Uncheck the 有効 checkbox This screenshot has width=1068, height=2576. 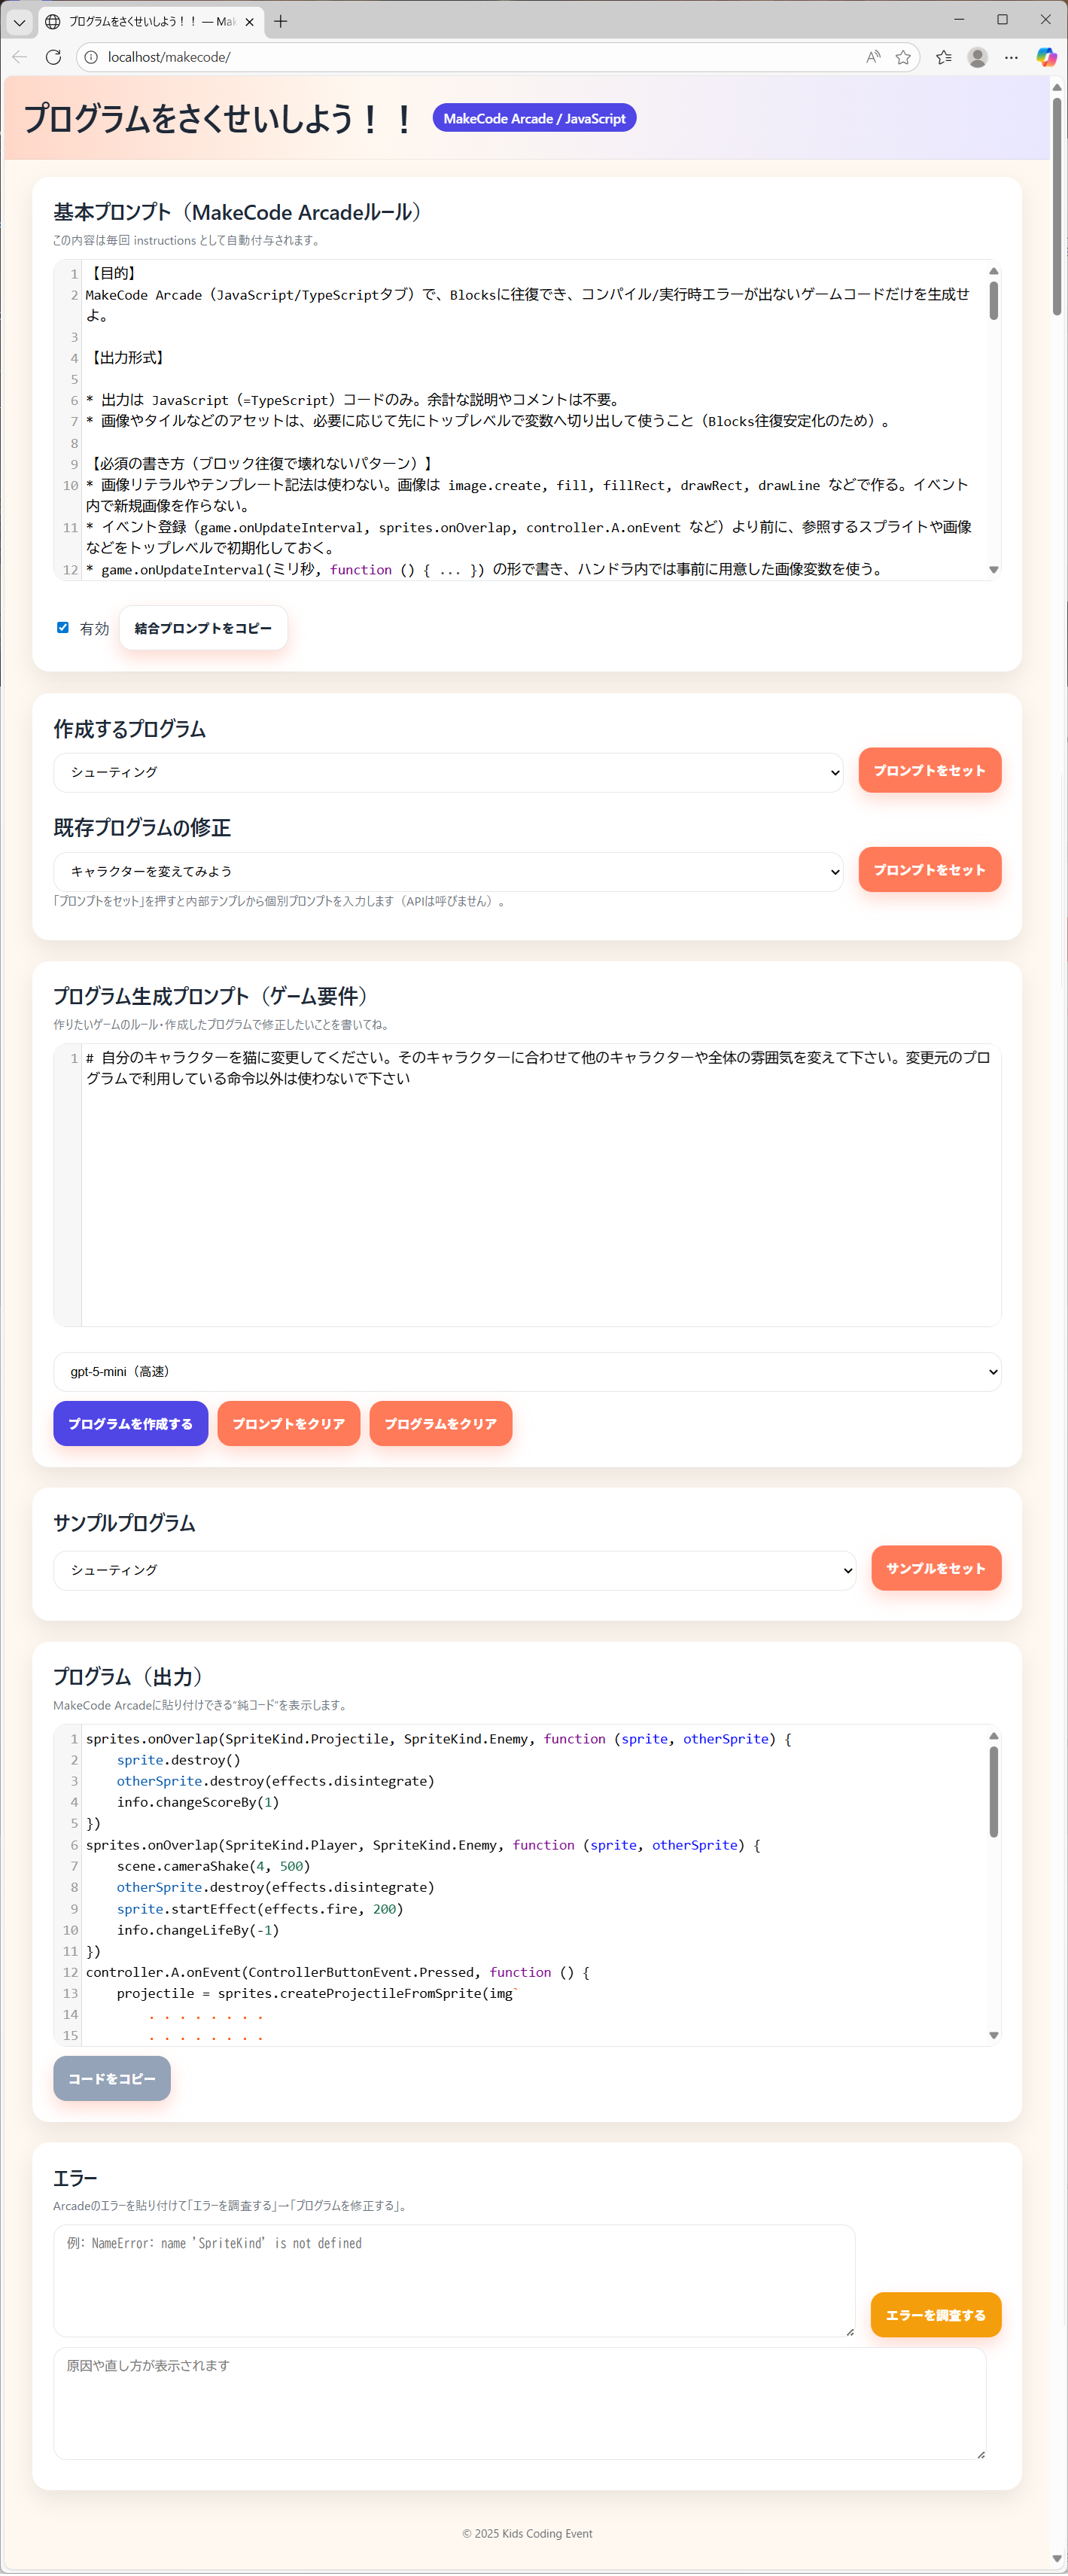coord(63,627)
